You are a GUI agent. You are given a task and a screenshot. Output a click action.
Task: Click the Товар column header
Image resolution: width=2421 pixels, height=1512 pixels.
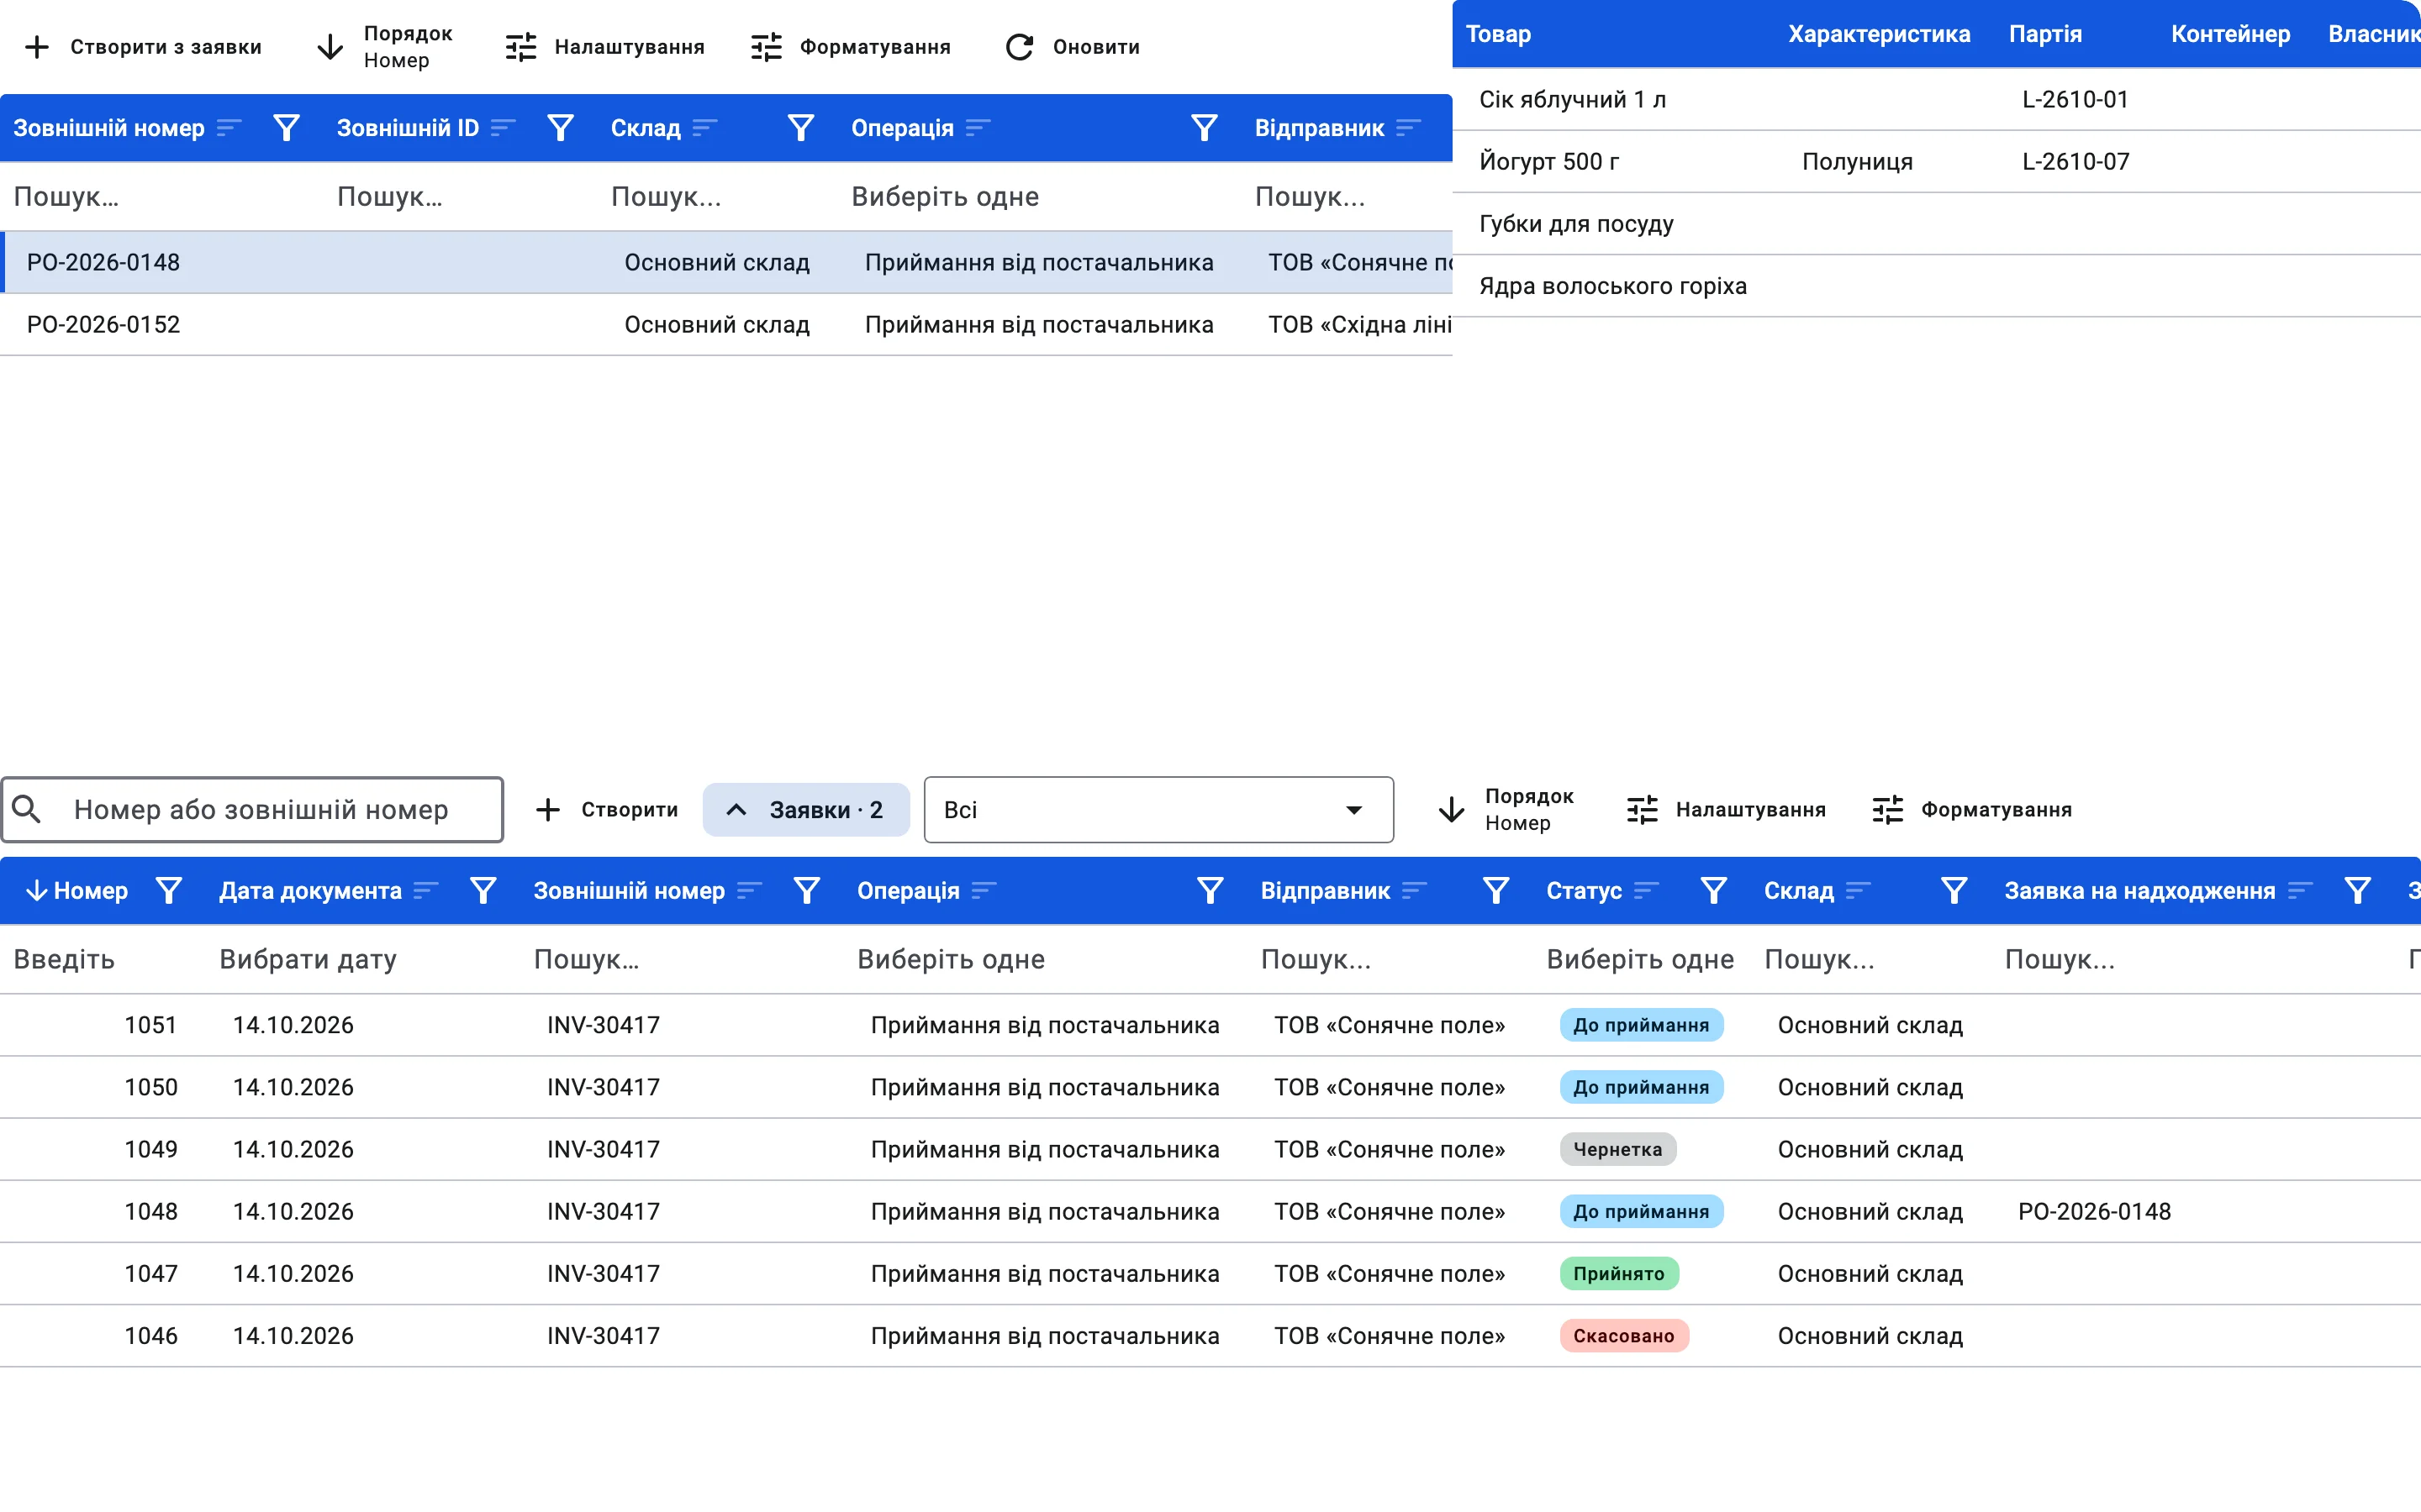click(x=1498, y=34)
